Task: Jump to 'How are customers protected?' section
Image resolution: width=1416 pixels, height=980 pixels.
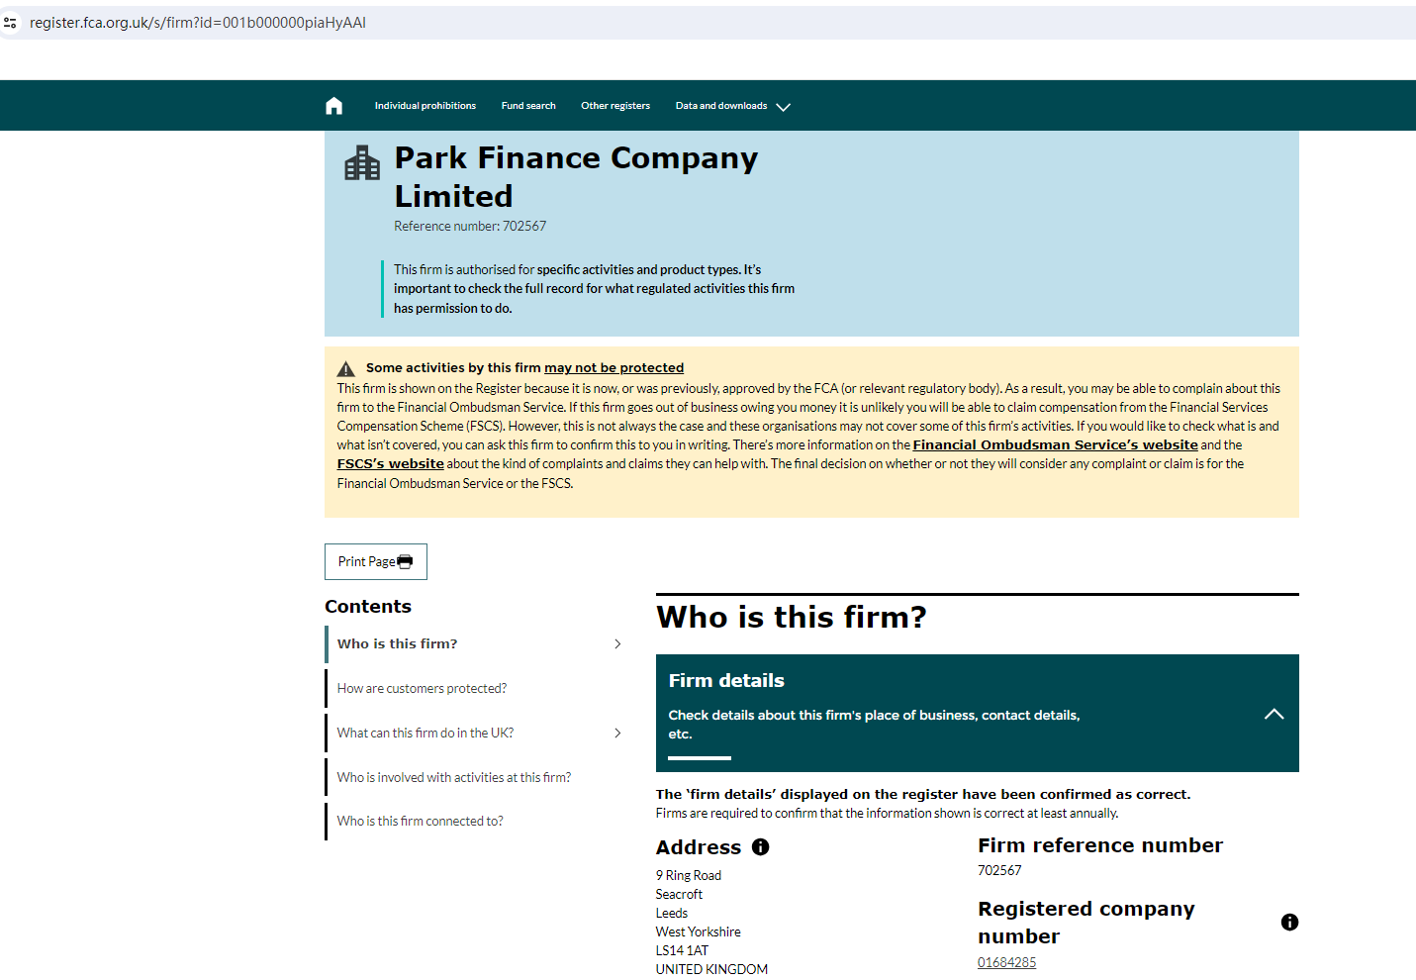Action: (x=422, y=689)
